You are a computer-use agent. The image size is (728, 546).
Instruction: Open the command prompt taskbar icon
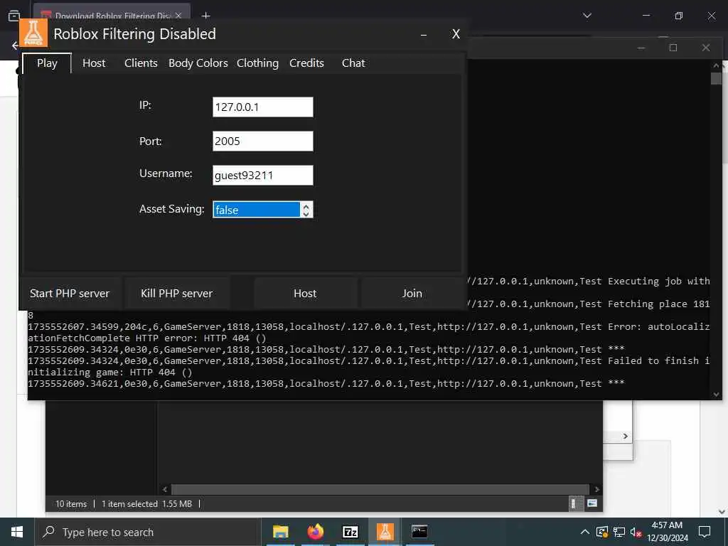pyautogui.click(x=419, y=532)
